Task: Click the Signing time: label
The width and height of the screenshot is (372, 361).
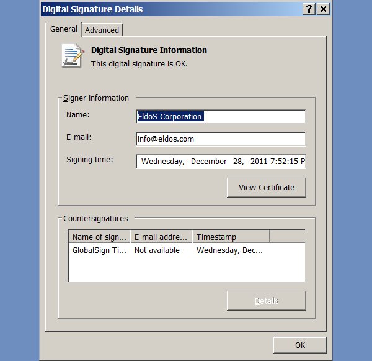Action: (x=90, y=160)
